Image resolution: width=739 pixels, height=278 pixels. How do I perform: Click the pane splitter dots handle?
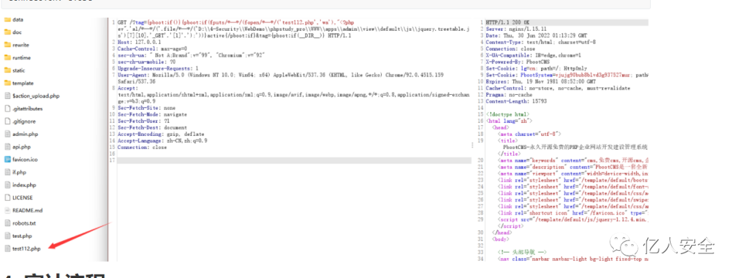[x=473, y=145]
